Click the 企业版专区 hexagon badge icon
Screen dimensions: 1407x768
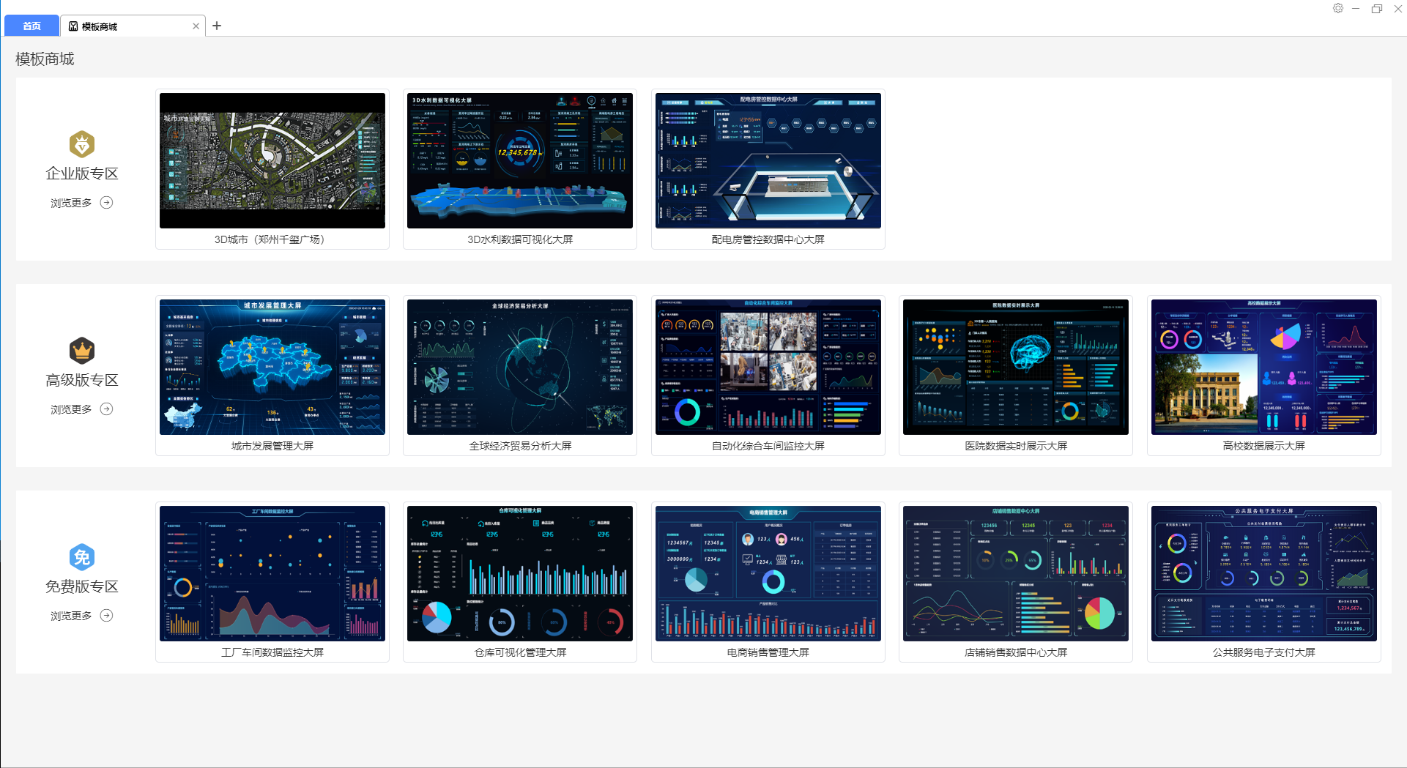coord(82,144)
